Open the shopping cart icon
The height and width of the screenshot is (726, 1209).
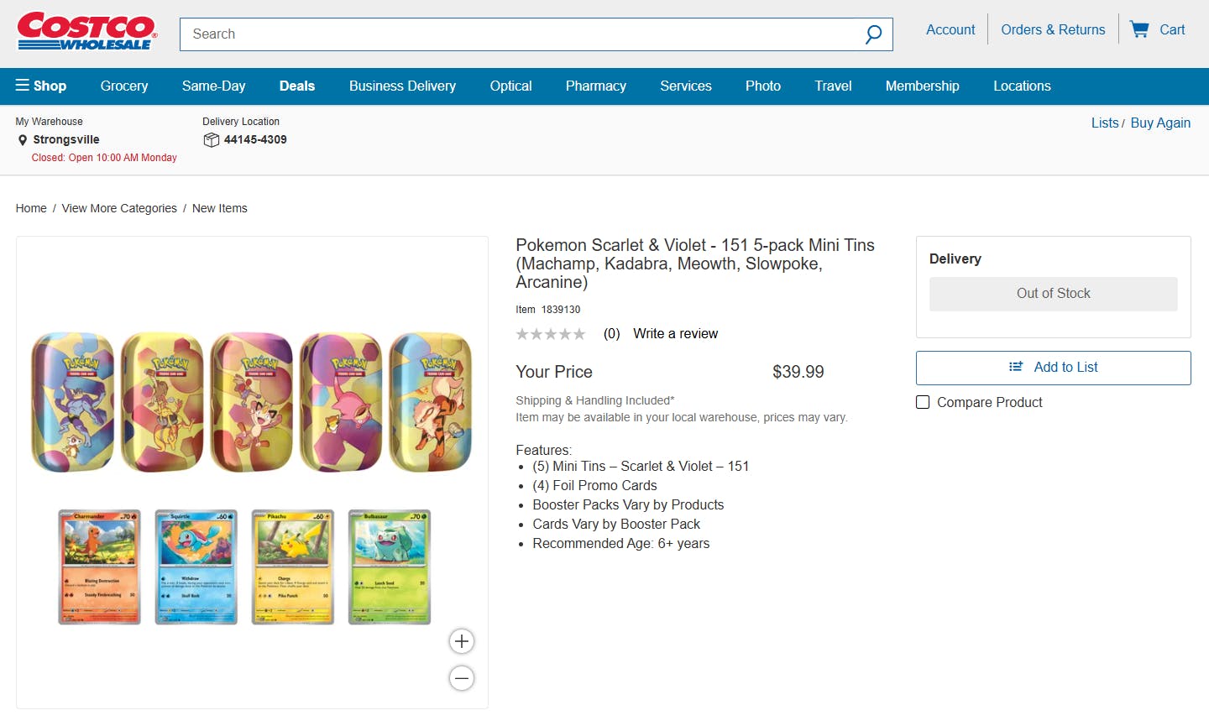(x=1139, y=29)
